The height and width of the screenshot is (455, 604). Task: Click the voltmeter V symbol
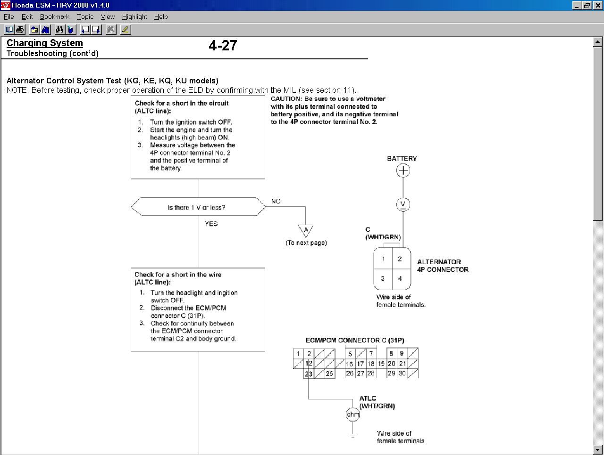click(403, 204)
